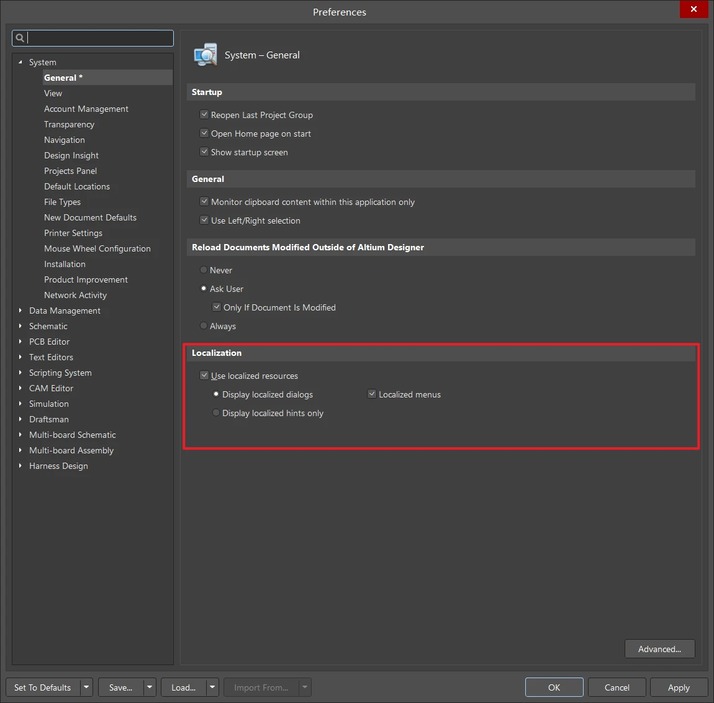This screenshot has height=703, width=714.
Task: Disable Use localized resources checkbox
Action: click(204, 376)
